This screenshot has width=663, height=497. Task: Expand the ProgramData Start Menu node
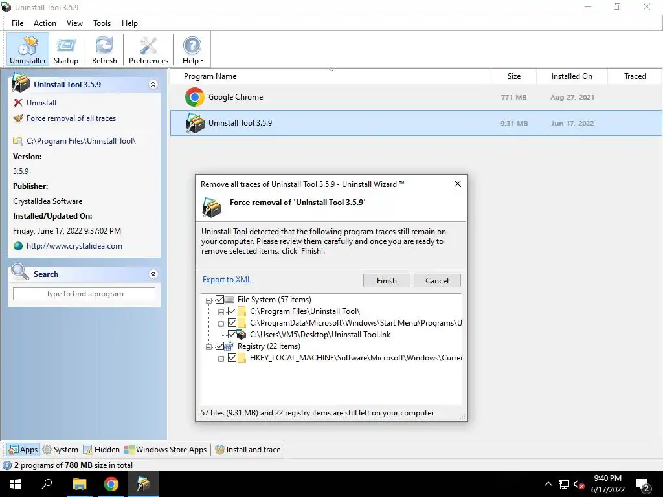coord(221,324)
